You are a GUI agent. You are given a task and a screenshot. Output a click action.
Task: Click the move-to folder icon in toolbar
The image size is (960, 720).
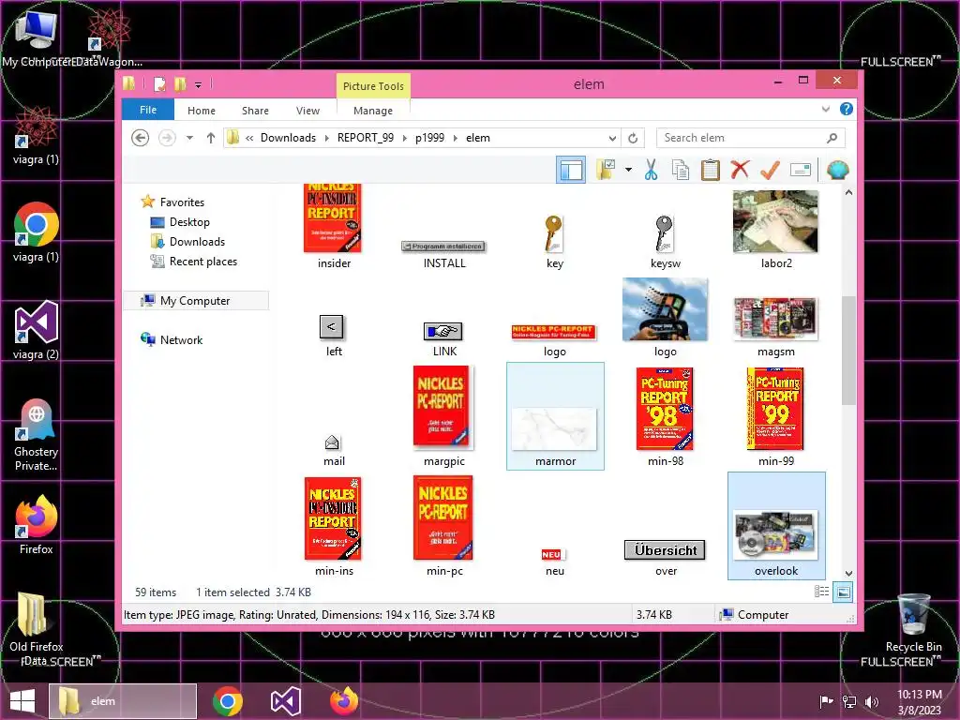click(x=607, y=170)
